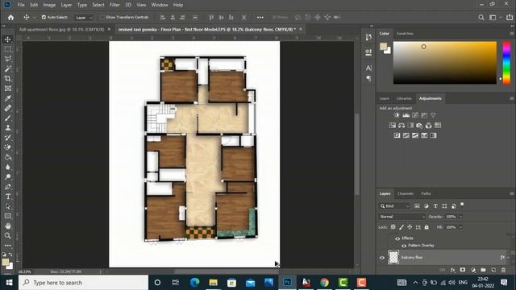Select the Zoom tool
This screenshot has width=516, height=290.
(8, 236)
